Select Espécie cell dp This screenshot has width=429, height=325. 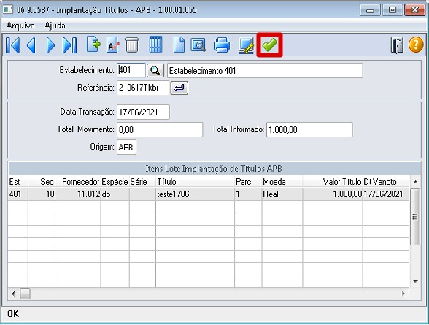click(115, 194)
